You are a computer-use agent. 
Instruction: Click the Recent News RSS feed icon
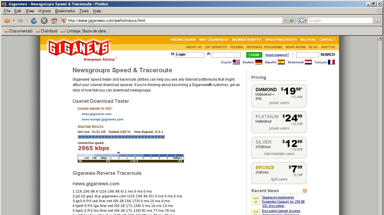tap(305, 191)
